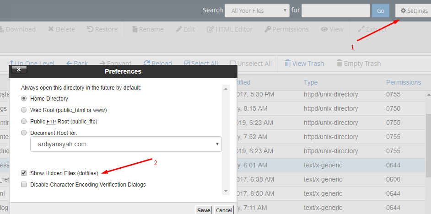Click the Go search button

[380, 11]
